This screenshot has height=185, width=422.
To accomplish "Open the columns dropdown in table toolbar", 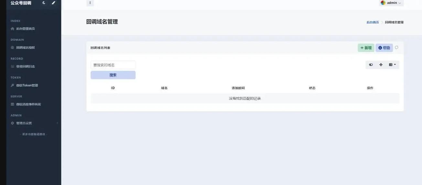I will click(x=392, y=65).
